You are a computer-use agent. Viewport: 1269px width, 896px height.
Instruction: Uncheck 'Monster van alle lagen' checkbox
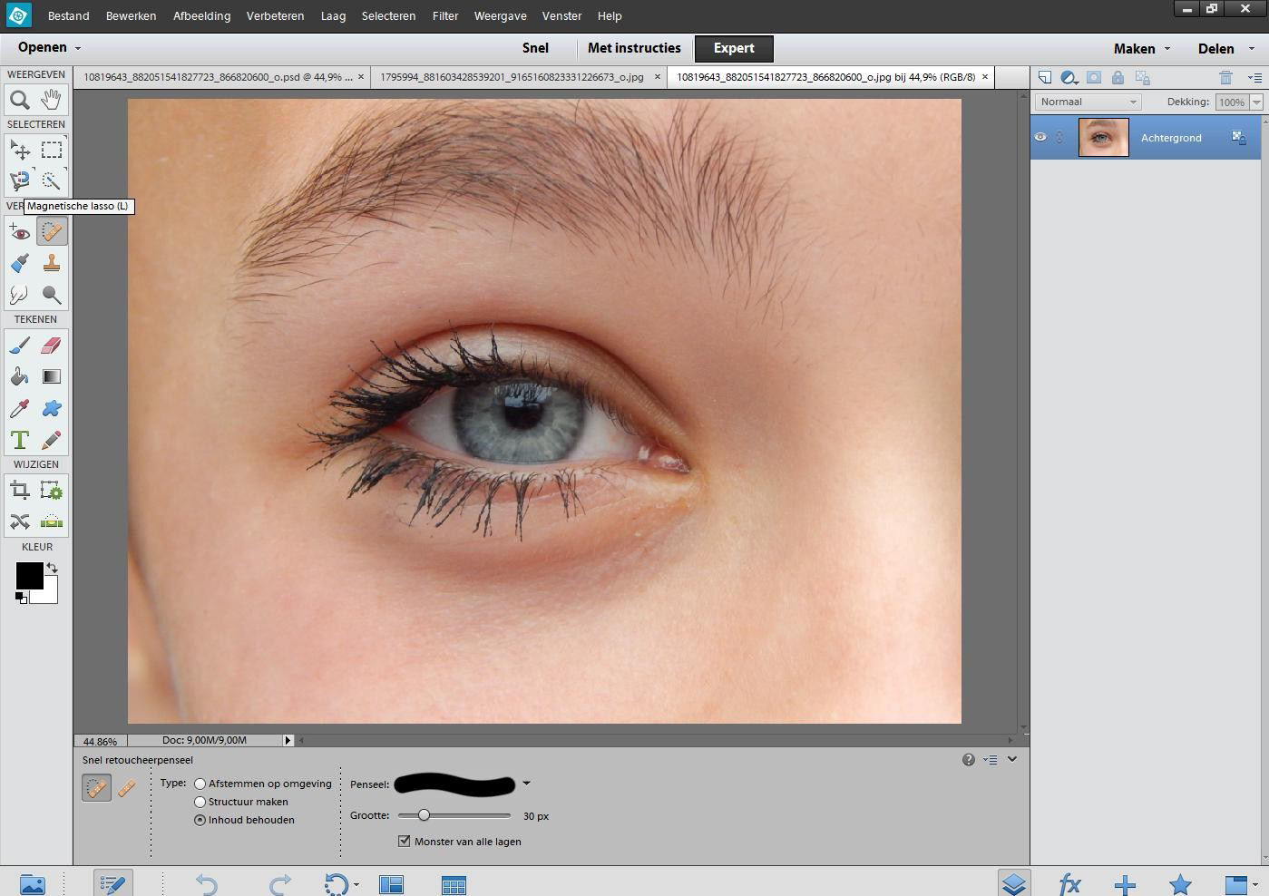pos(405,841)
